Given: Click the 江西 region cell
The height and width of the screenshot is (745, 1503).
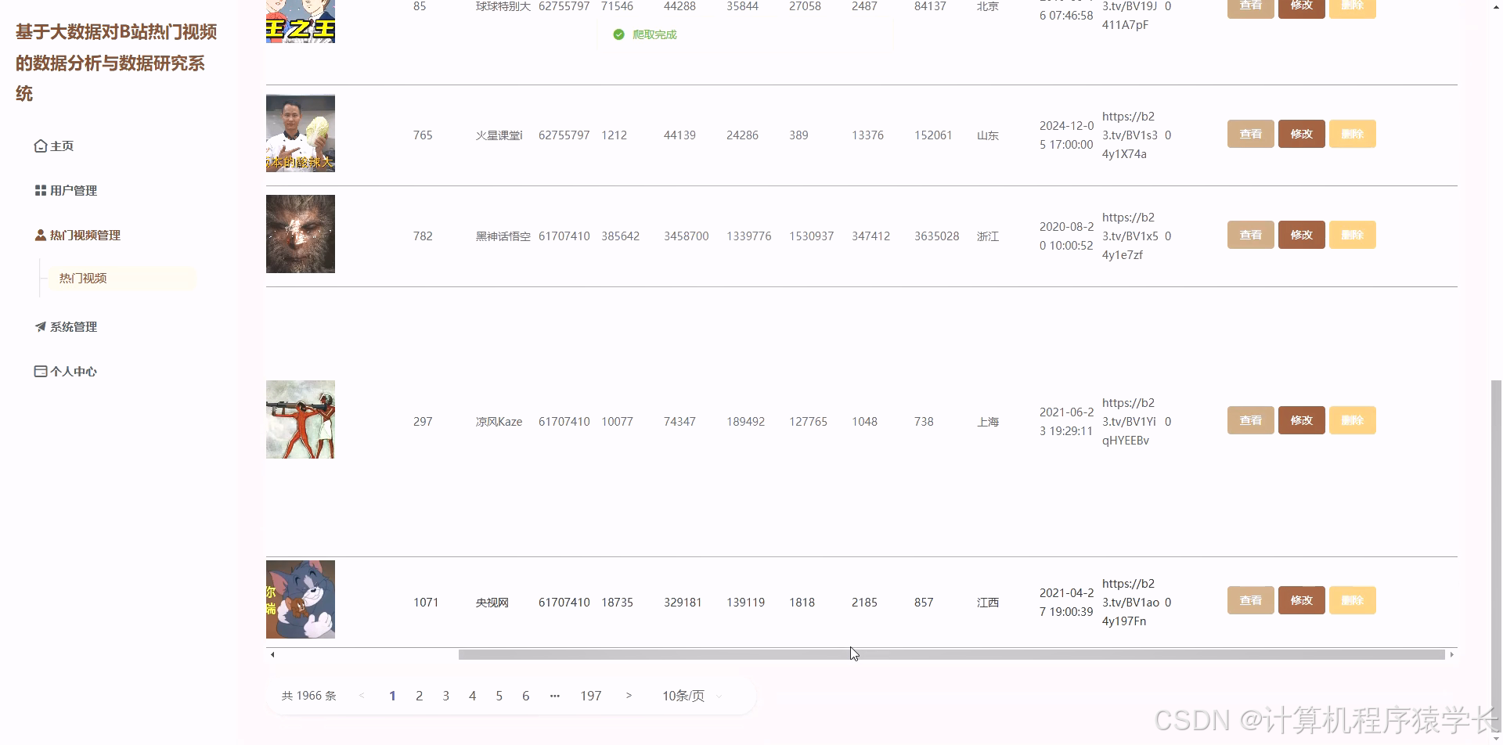Looking at the screenshot, I should coord(988,603).
